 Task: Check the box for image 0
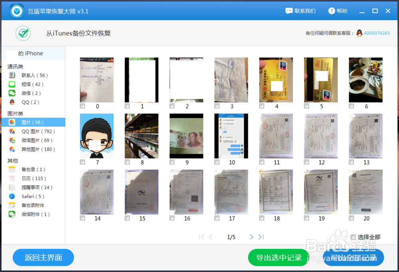[x=82, y=106]
